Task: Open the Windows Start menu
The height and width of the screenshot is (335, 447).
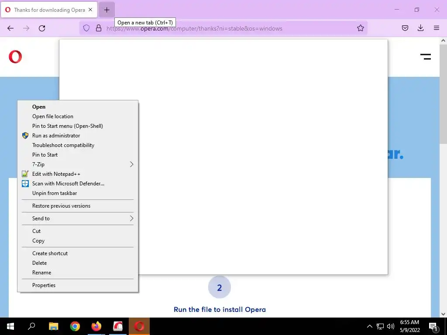Action: pos(10,326)
